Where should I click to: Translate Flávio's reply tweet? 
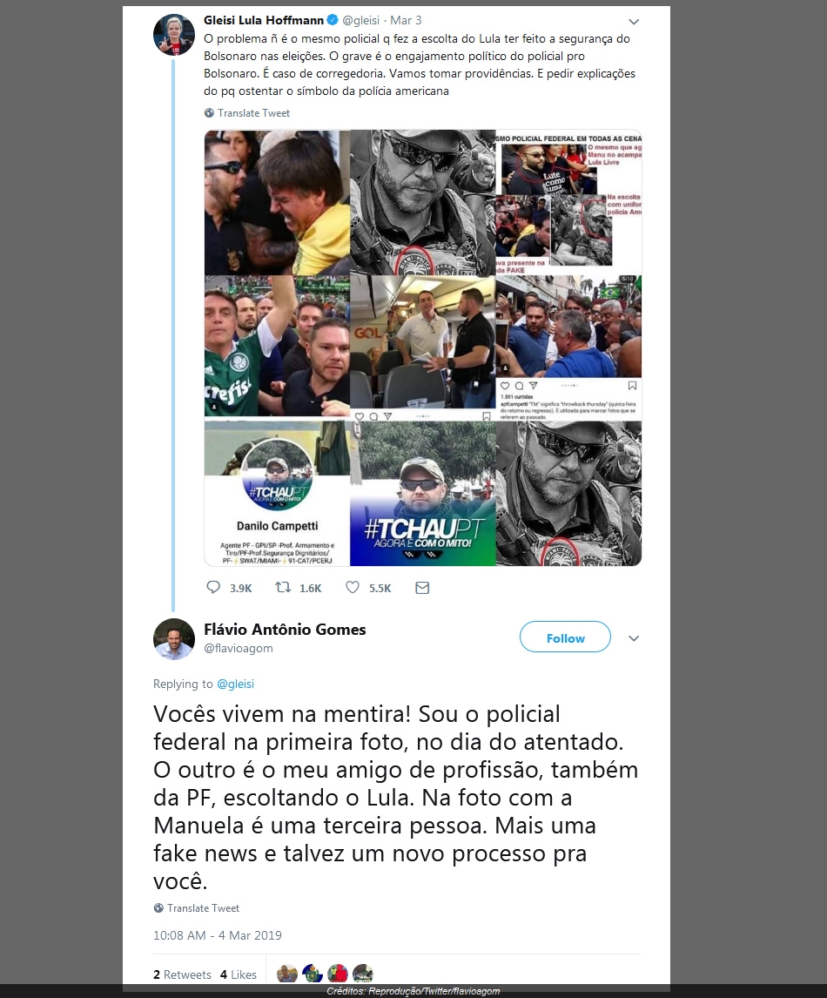(x=203, y=907)
